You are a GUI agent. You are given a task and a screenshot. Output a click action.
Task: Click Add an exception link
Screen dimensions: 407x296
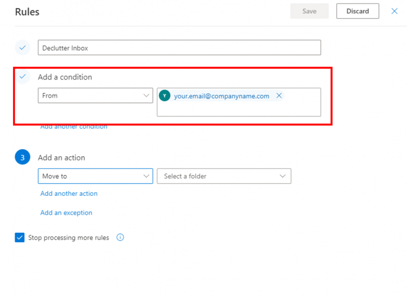pos(67,213)
